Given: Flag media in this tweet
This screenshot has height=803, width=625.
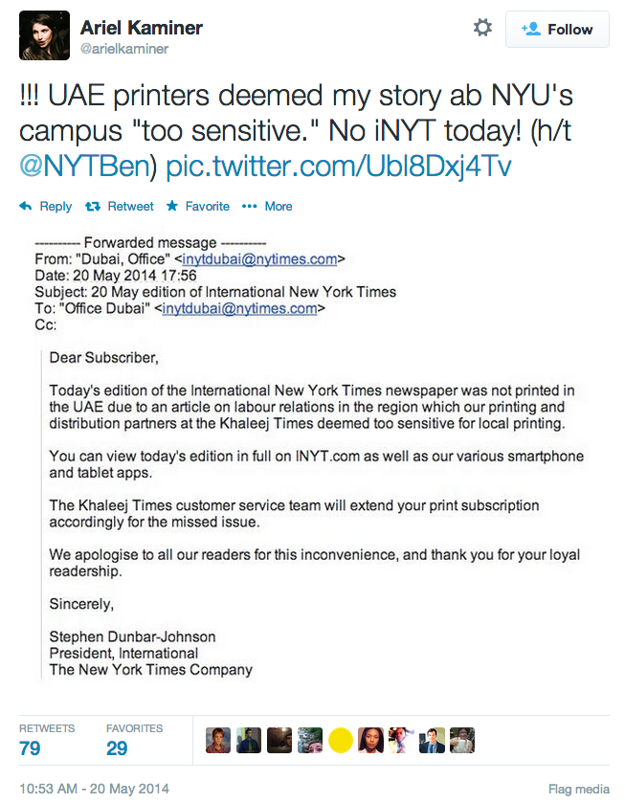Looking at the screenshot, I should 578,790.
